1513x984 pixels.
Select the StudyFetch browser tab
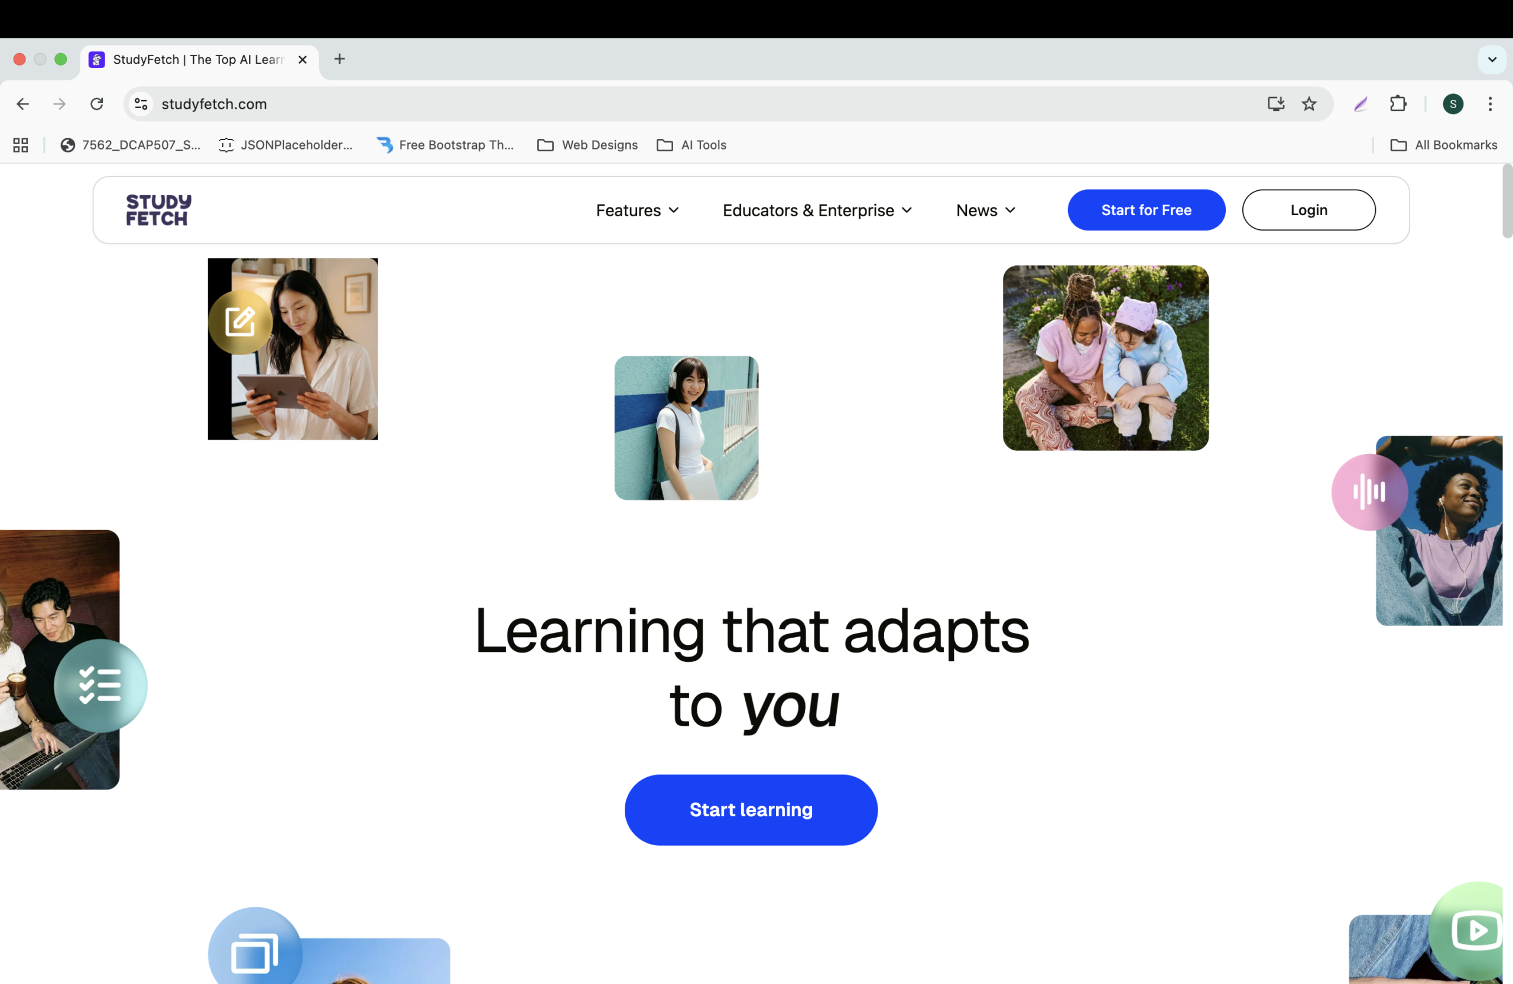[197, 60]
